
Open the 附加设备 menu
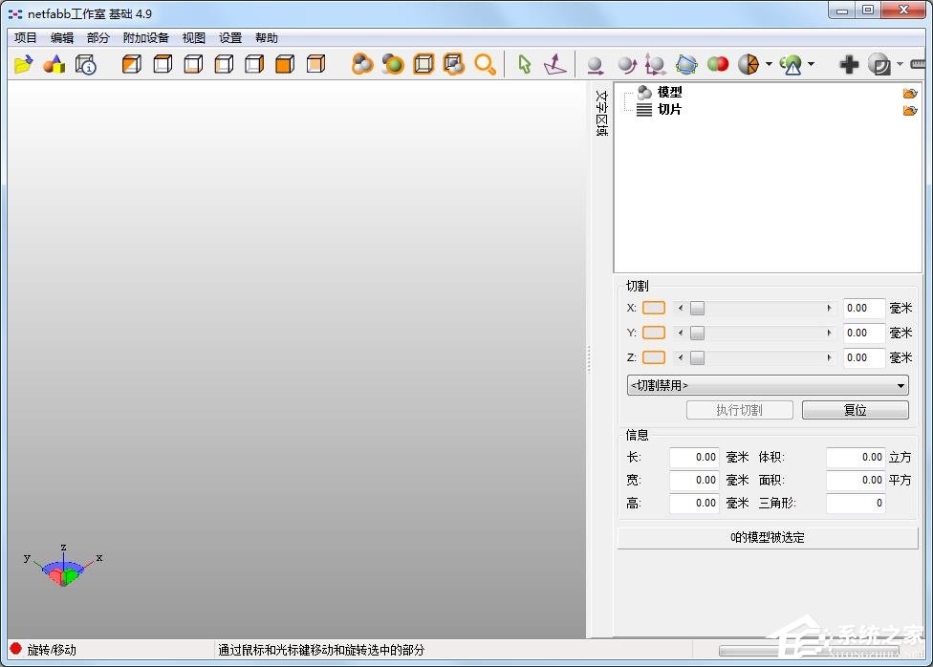coord(145,37)
